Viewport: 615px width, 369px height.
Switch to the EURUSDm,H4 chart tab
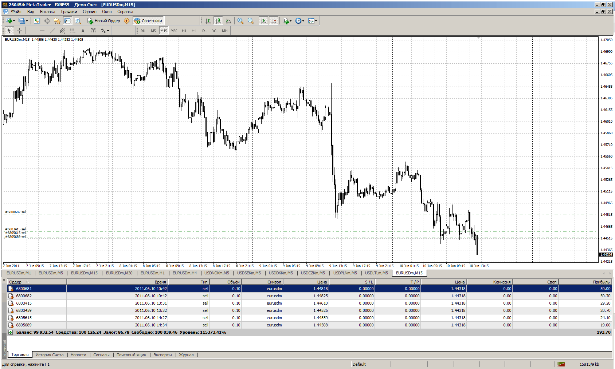pos(184,273)
